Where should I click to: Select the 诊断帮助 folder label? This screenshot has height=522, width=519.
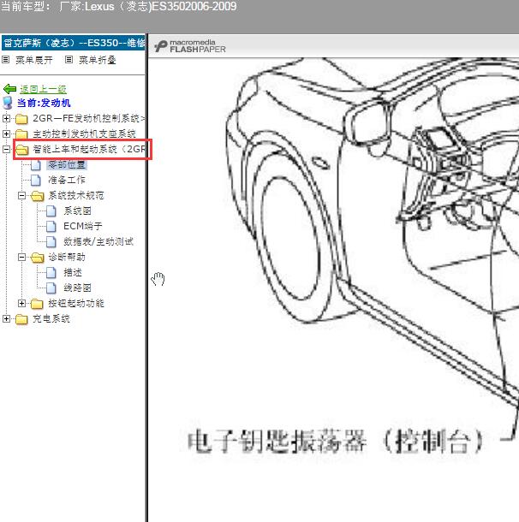(x=67, y=257)
